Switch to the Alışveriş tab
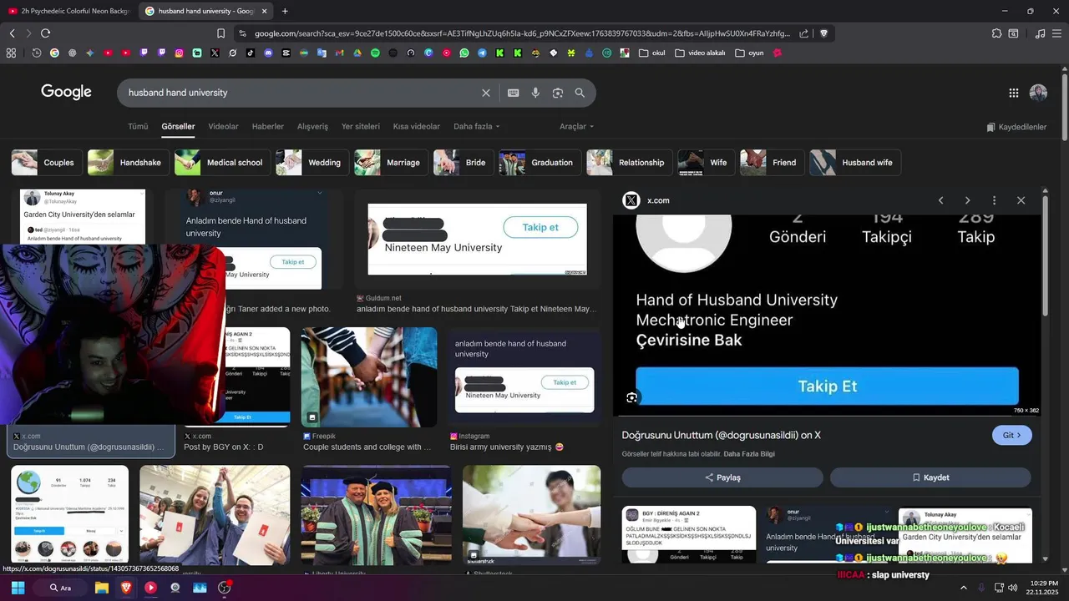The height and width of the screenshot is (601, 1069). tap(312, 127)
